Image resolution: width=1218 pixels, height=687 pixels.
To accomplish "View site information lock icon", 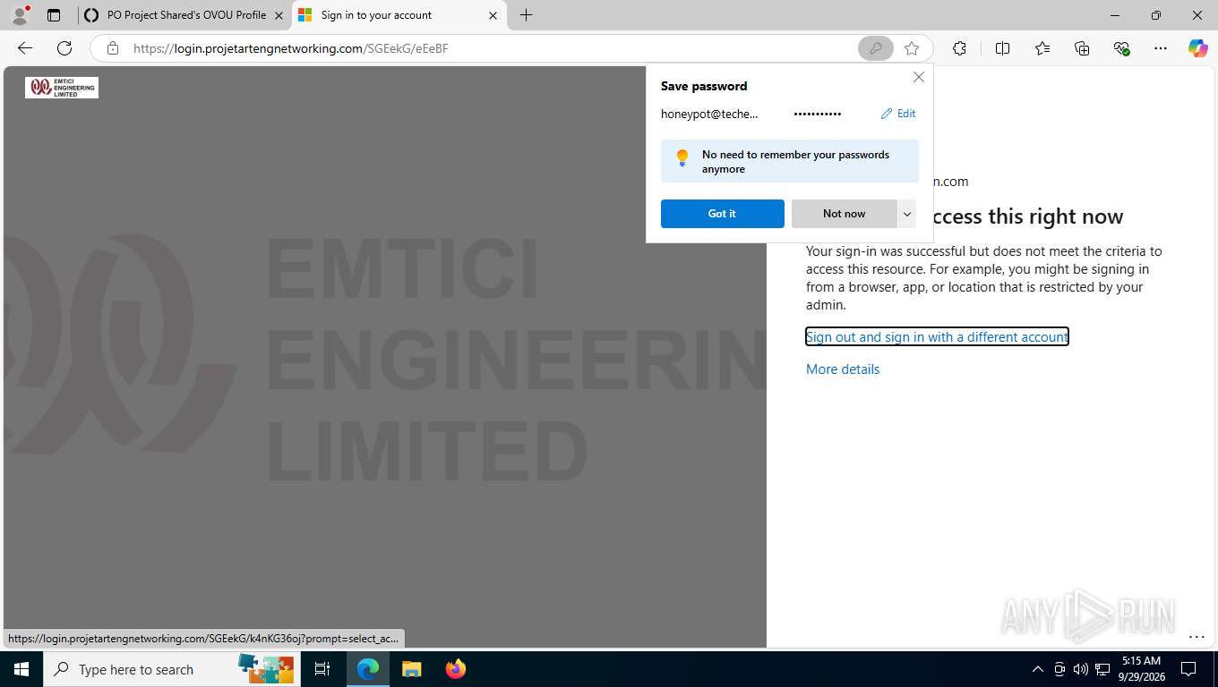I will tap(112, 48).
